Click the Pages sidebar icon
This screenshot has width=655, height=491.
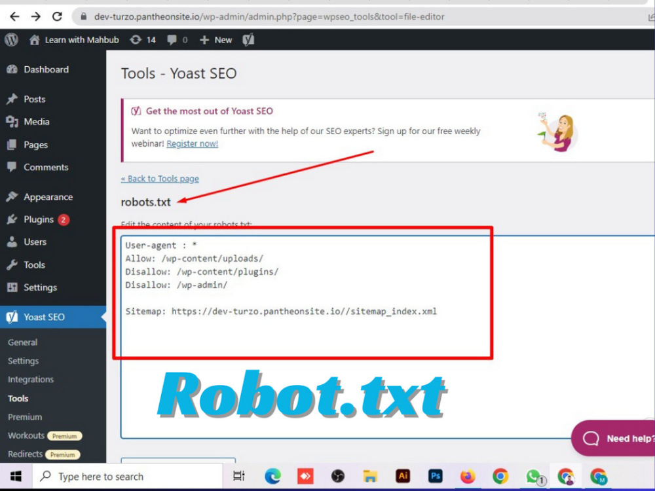[12, 145]
